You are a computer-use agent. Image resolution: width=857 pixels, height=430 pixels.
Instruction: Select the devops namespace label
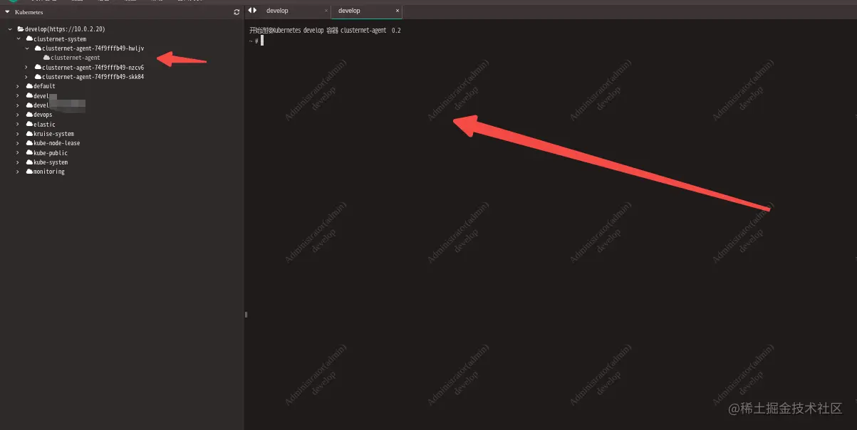[x=43, y=115]
